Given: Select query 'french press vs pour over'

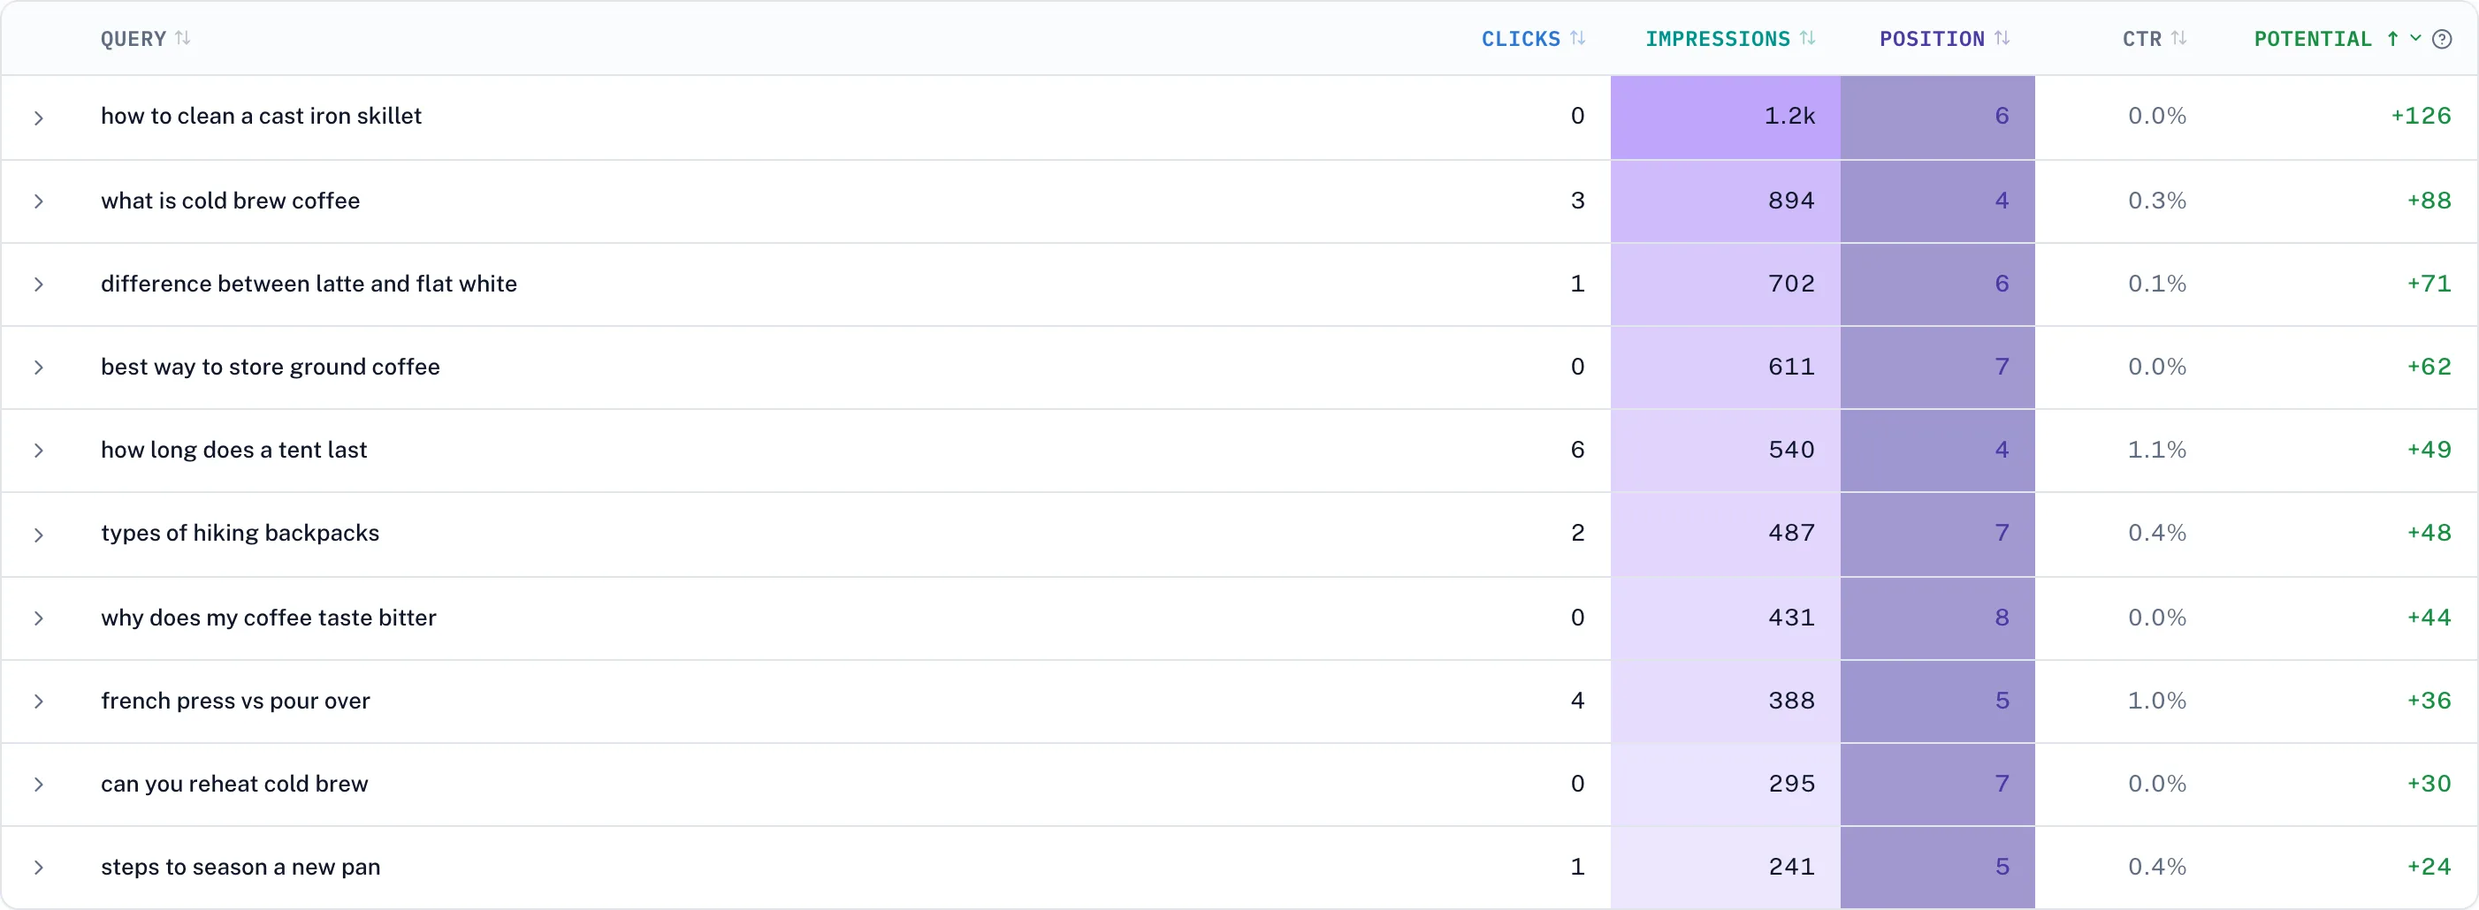Looking at the screenshot, I should tap(236, 701).
